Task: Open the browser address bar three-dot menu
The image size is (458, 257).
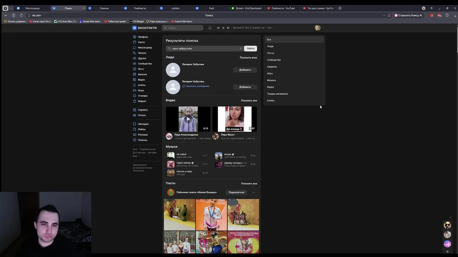Action: click(x=384, y=15)
